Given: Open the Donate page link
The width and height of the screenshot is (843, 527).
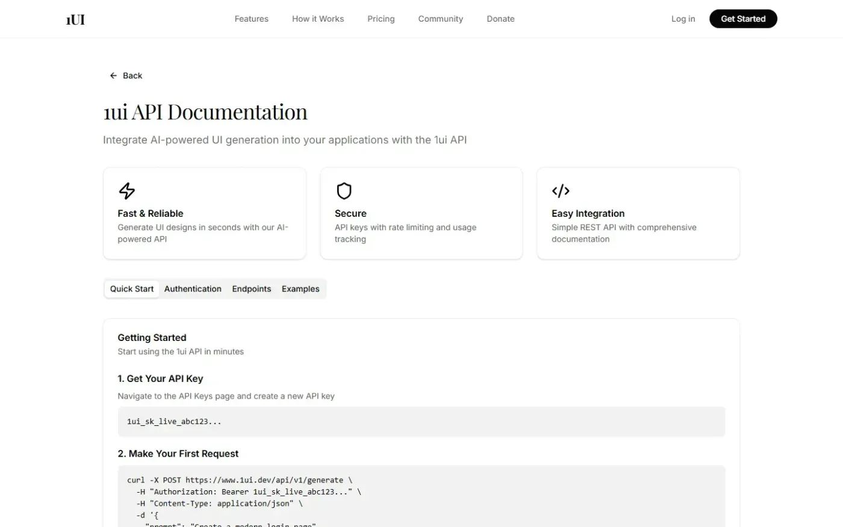Looking at the screenshot, I should (x=500, y=19).
